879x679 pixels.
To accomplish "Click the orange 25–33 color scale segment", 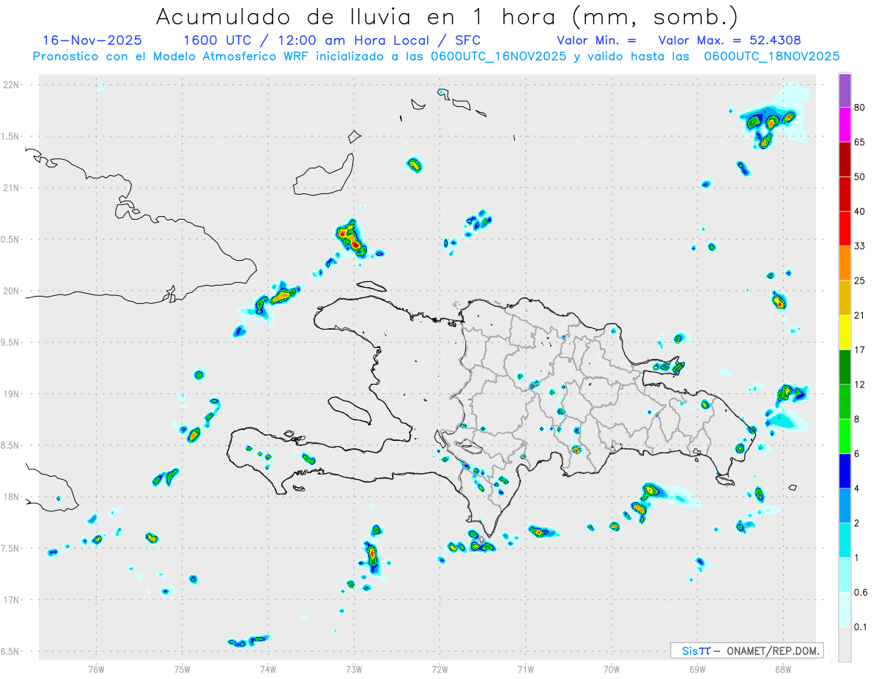I will coord(845,263).
